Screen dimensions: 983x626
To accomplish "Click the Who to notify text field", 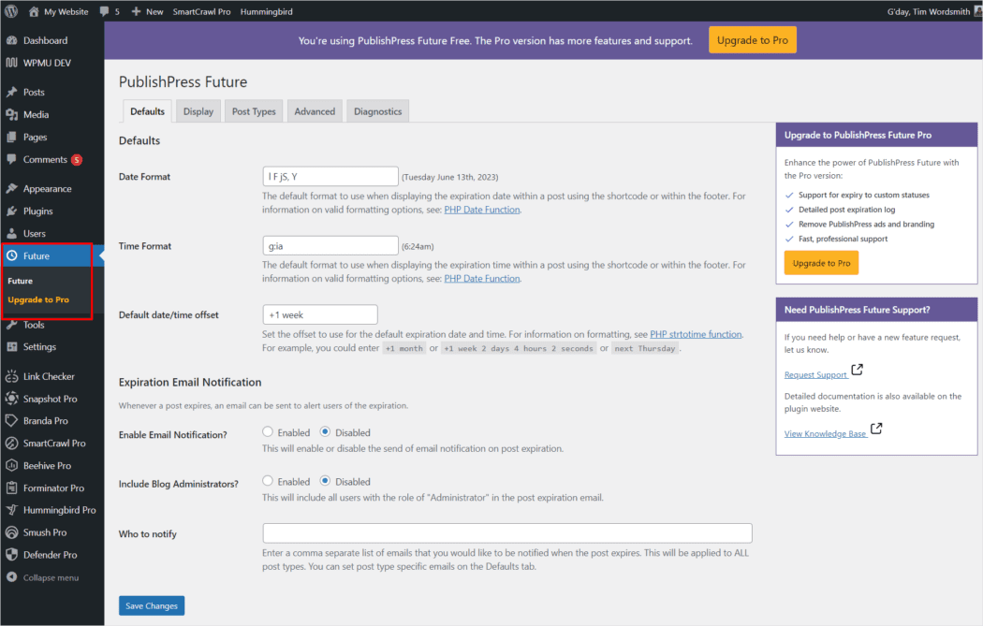I will [506, 533].
